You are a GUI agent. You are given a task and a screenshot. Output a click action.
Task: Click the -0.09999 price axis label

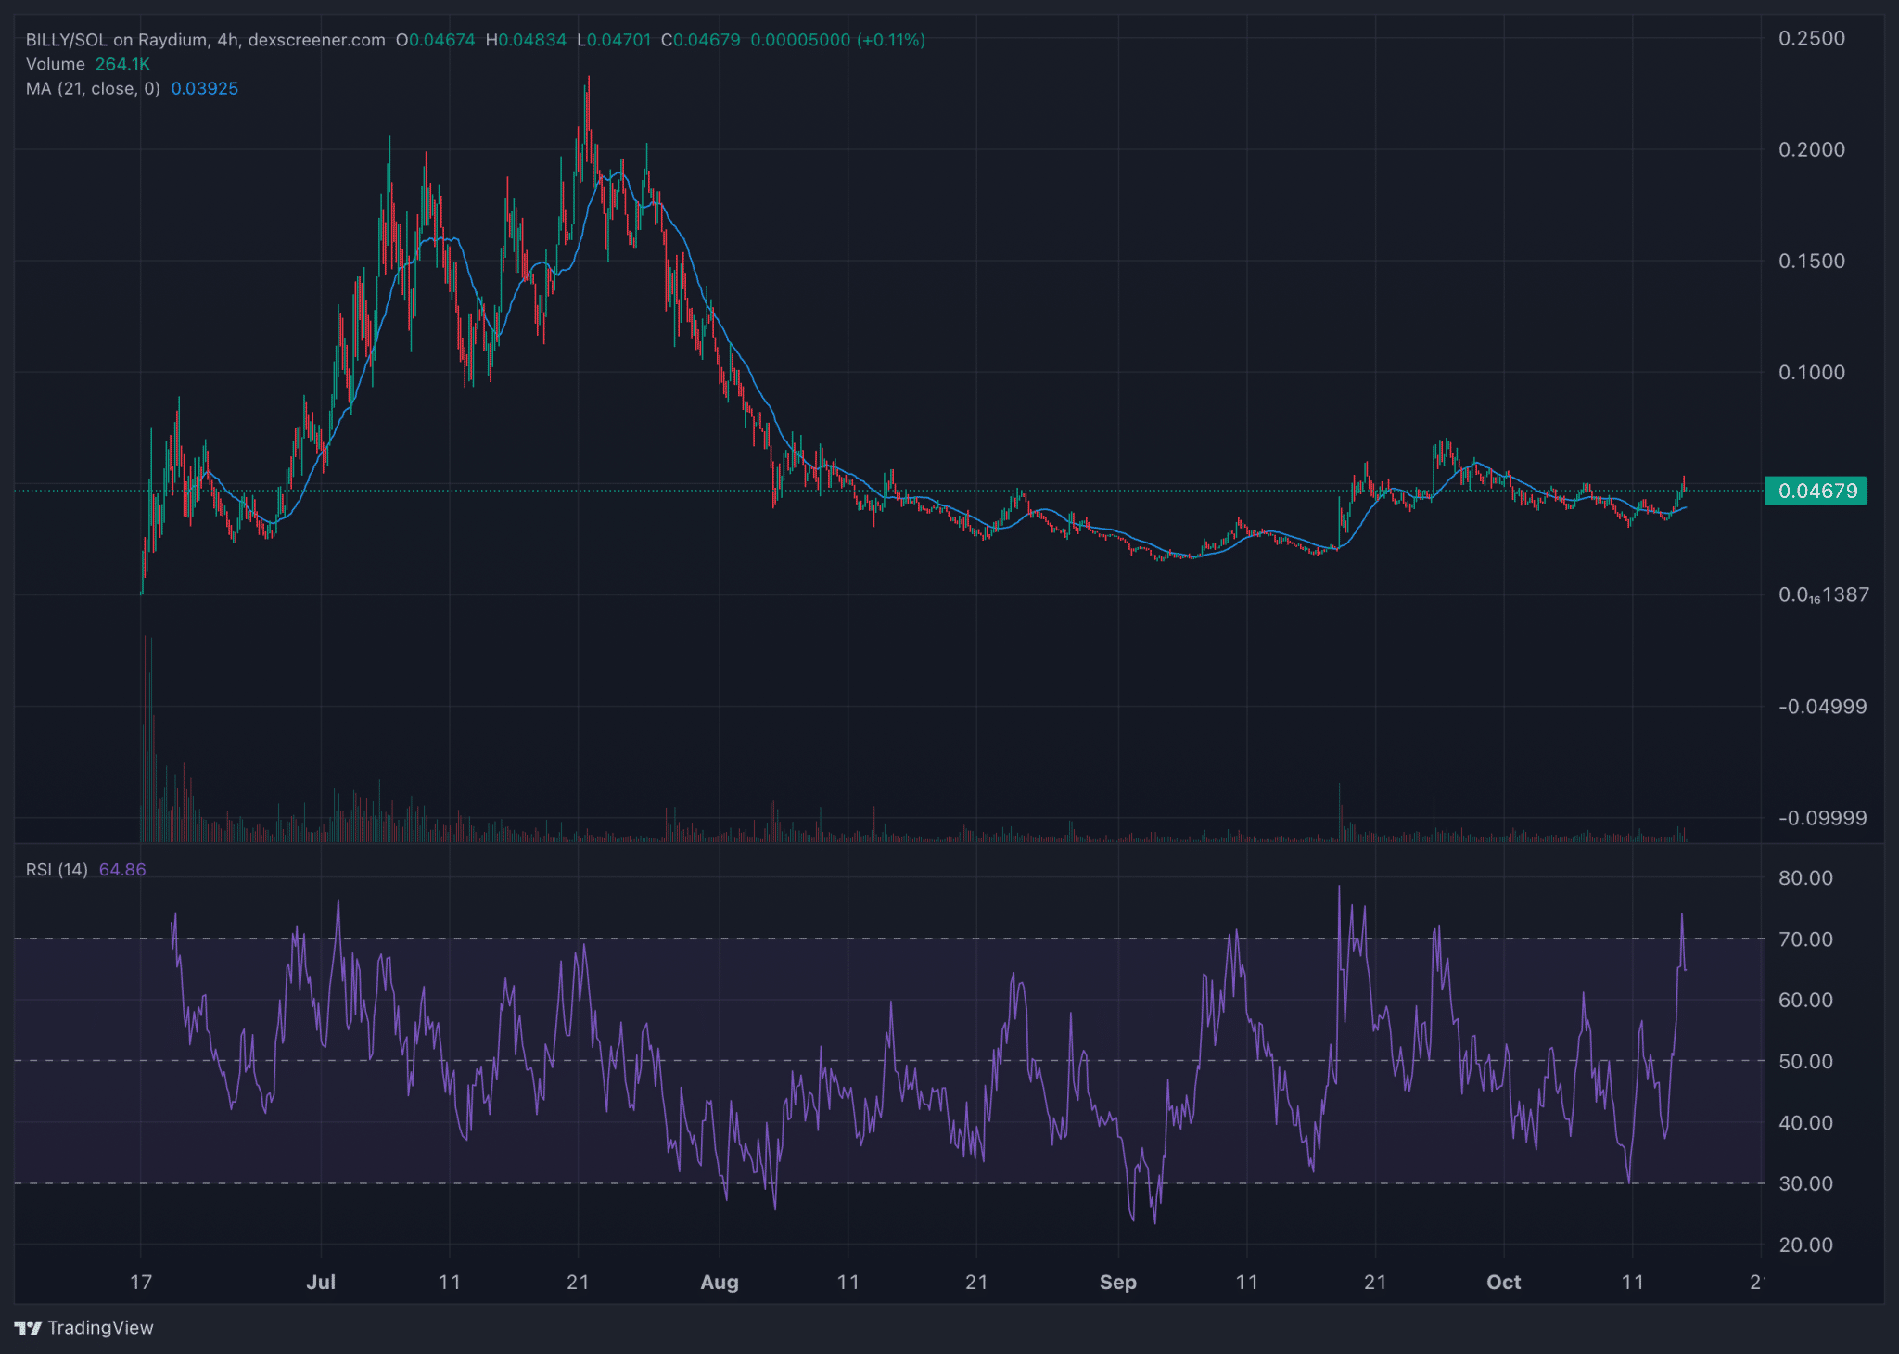tap(1822, 818)
